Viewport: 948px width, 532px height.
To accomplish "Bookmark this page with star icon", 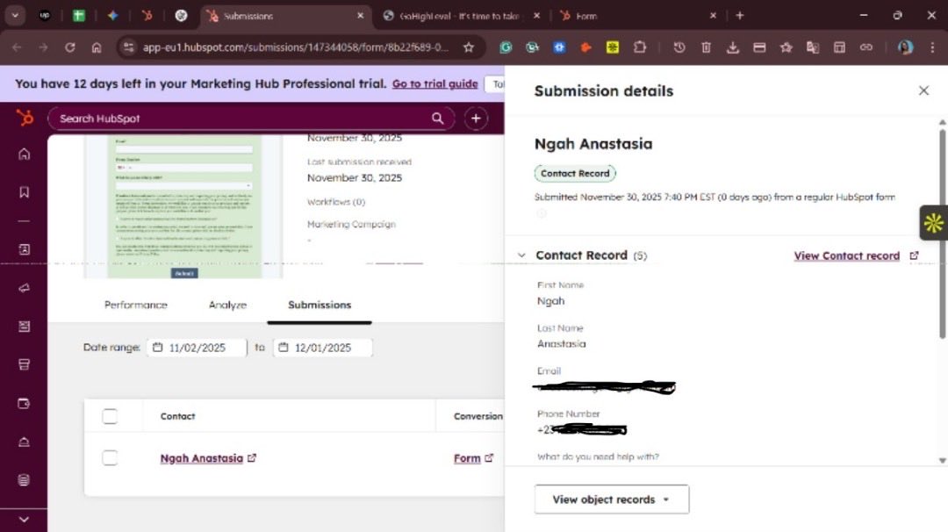I will pos(469,47).
